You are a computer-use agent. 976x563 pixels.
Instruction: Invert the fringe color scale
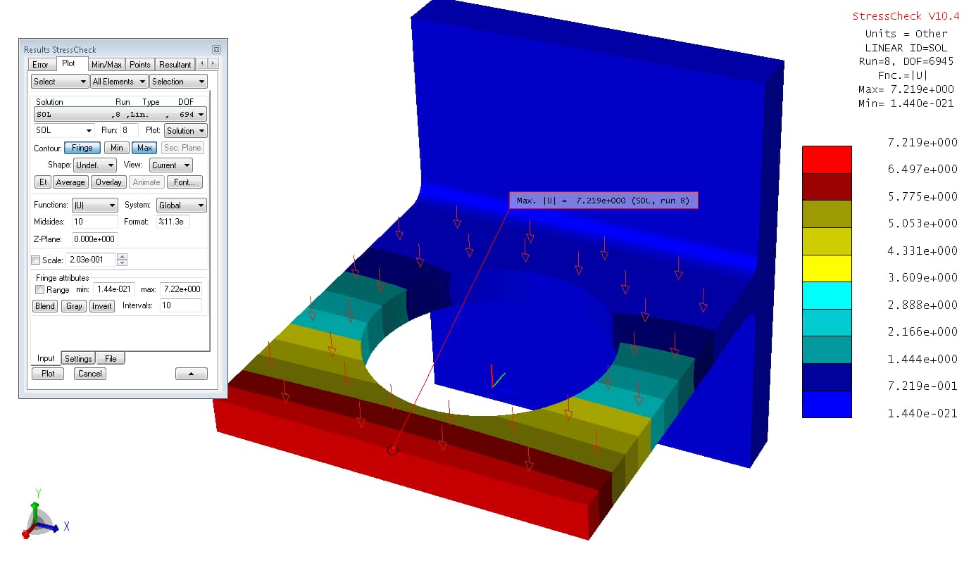101,305
